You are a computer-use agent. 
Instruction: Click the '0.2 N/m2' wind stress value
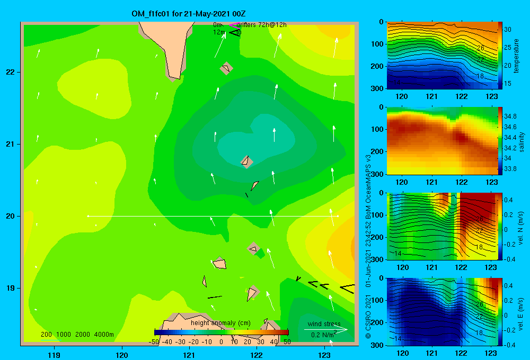[x=323, y=335]
